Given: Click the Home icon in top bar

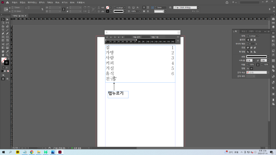Looking at the screenshot, I should [7, 2].
